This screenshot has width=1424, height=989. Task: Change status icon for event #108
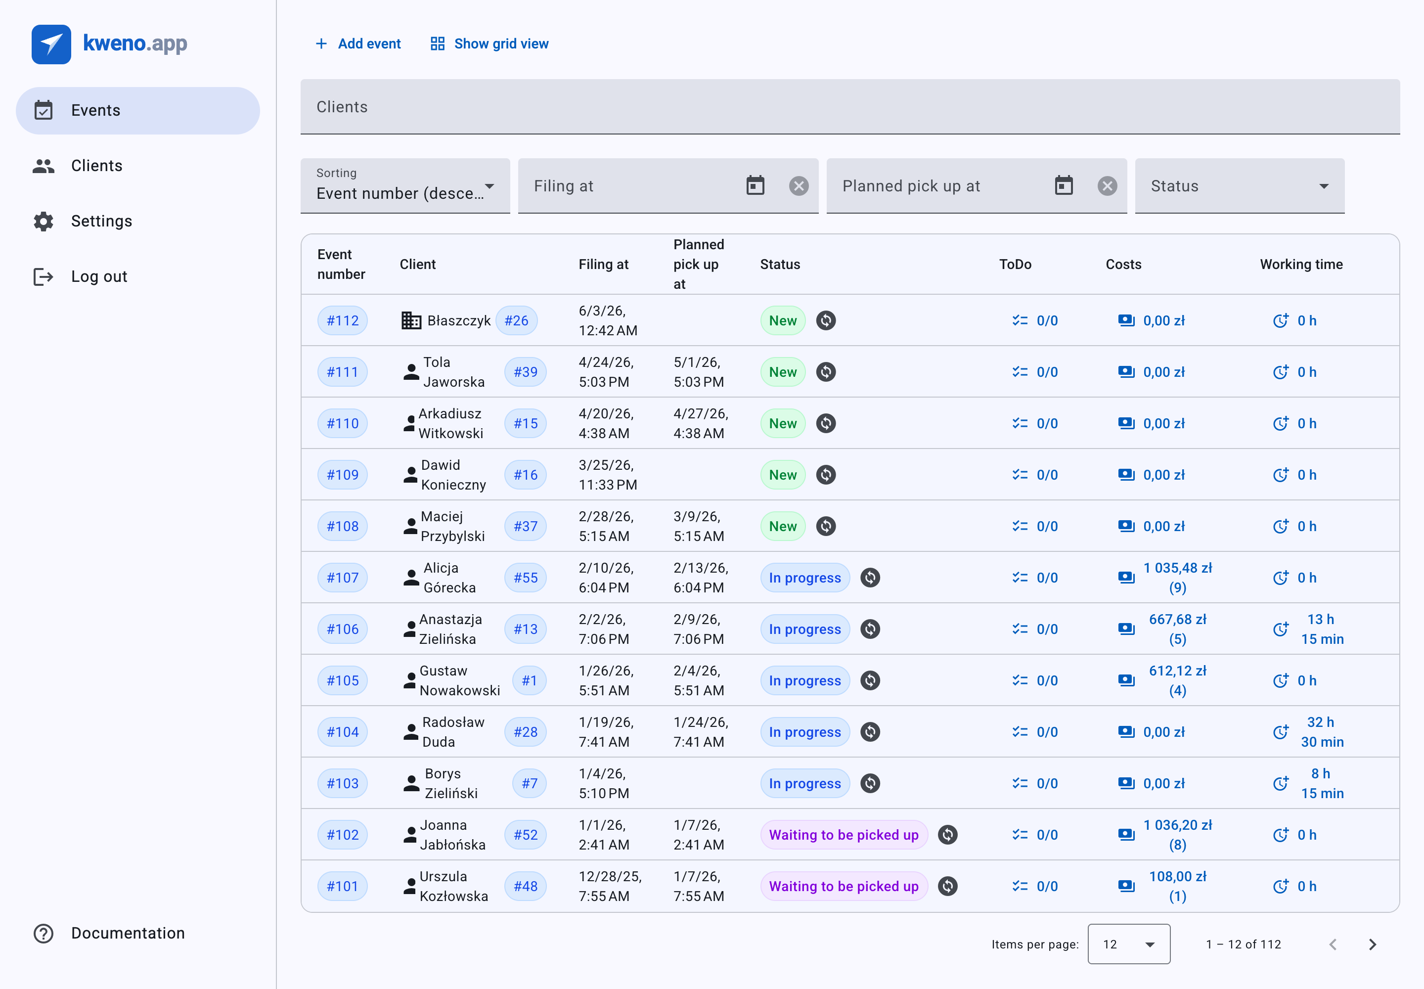click(x=825, y=526)
